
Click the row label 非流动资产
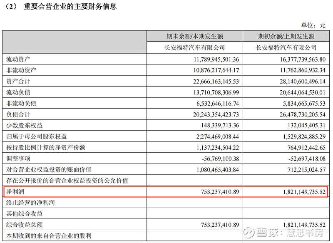tap(21, 70)
